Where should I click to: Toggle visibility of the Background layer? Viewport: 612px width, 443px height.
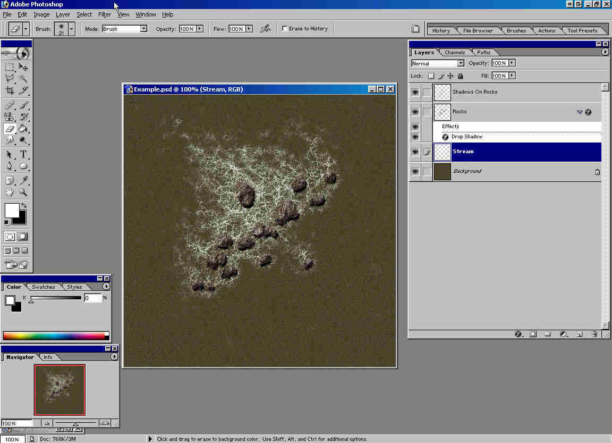coord(415,171)
